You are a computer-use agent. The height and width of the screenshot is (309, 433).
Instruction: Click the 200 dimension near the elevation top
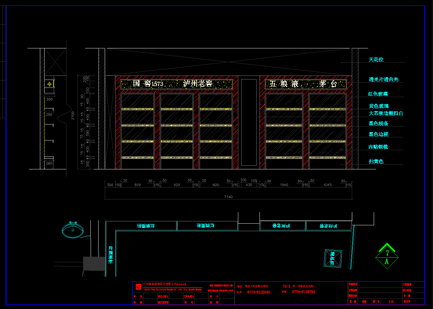pos(84,79)
